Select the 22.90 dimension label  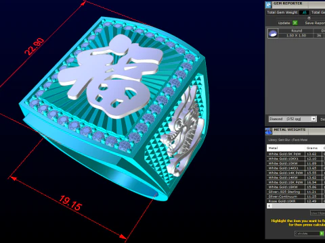click(35, 47)
